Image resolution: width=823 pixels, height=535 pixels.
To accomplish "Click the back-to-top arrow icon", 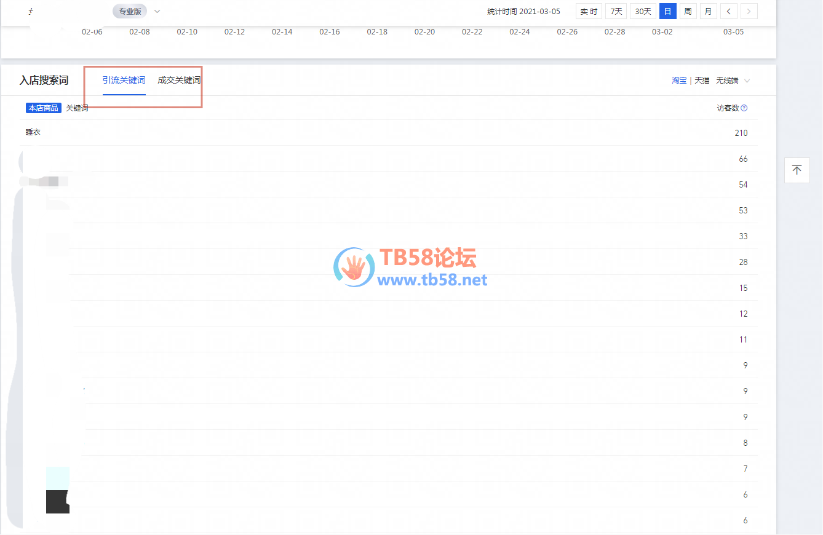I will point(797,170).
